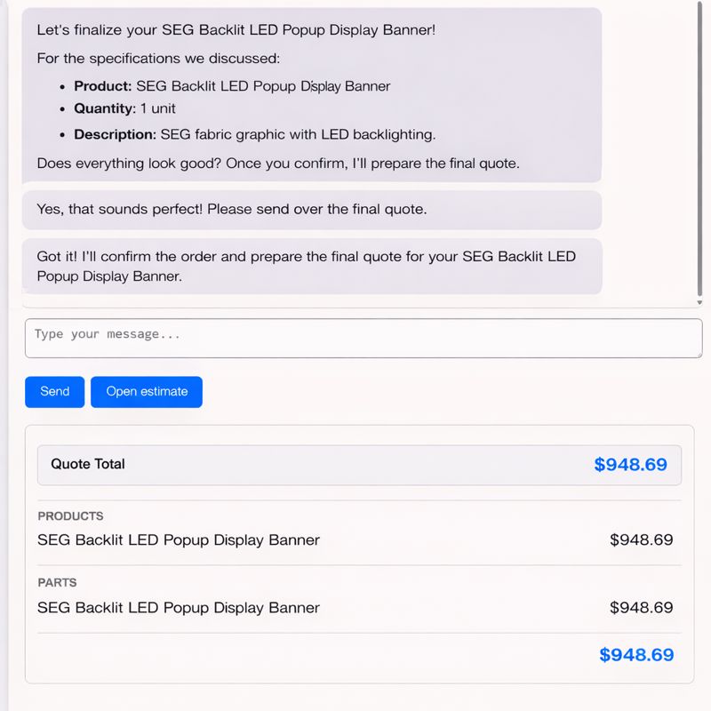Open the estimate with Open estimate button

pyautogui.click(x=146, y=391)
